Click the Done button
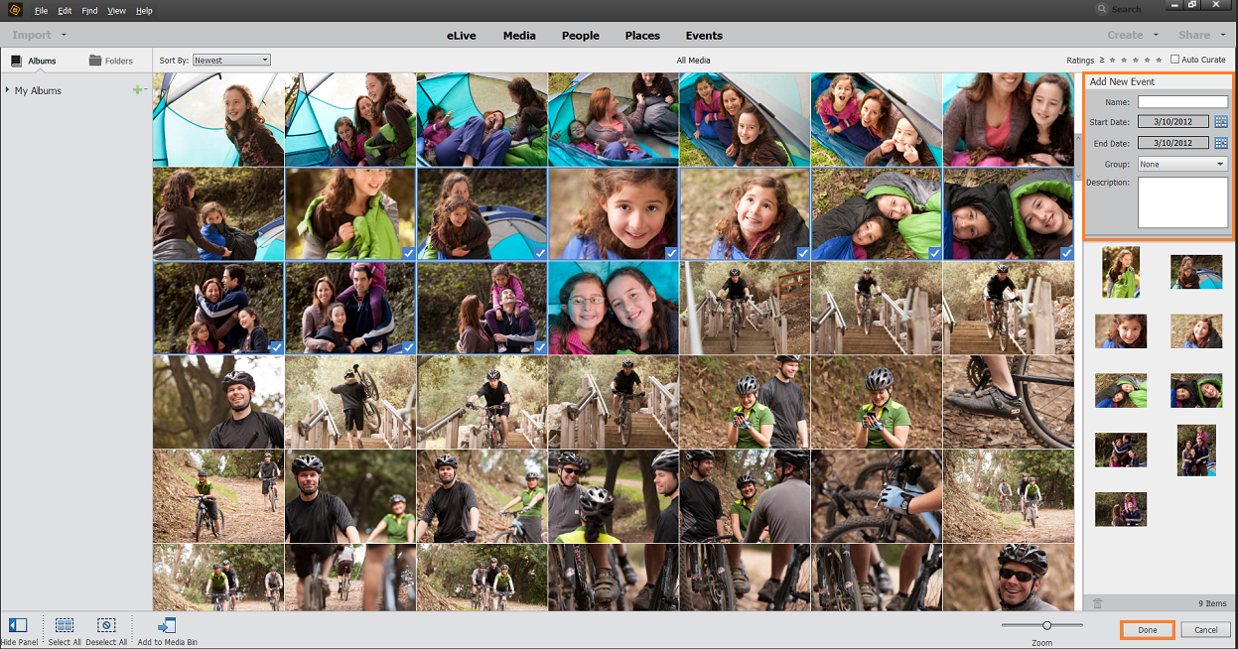The width and height of the screenshot is (1238, 649). pos(1148,630)
